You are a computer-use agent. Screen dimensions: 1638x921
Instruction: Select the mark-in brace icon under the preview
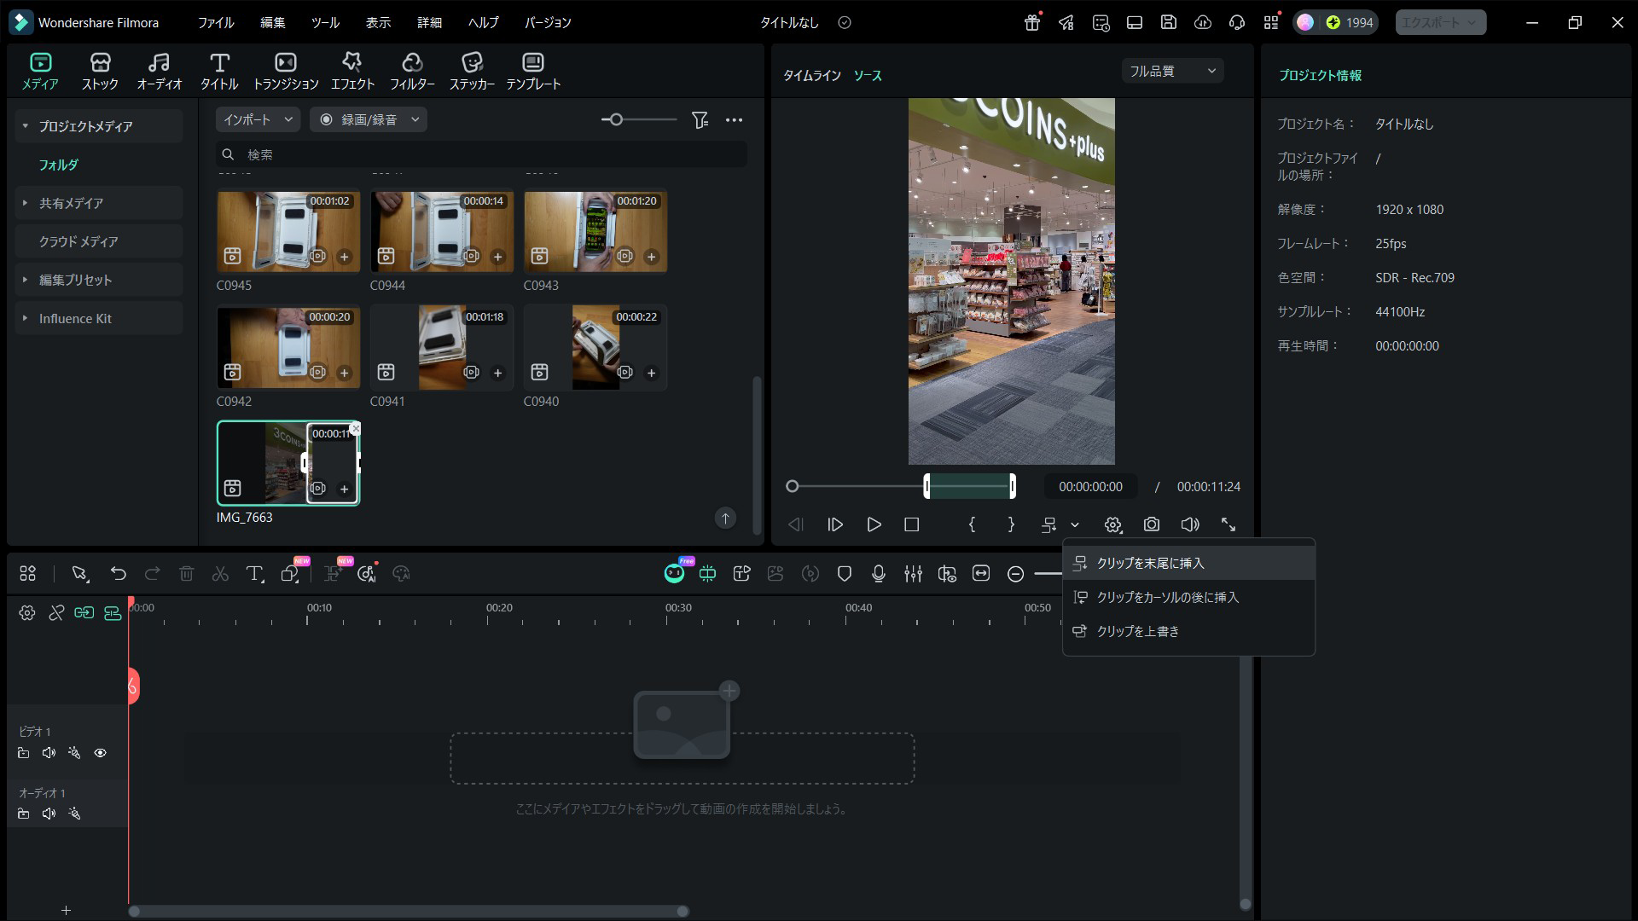click(972, 524)
